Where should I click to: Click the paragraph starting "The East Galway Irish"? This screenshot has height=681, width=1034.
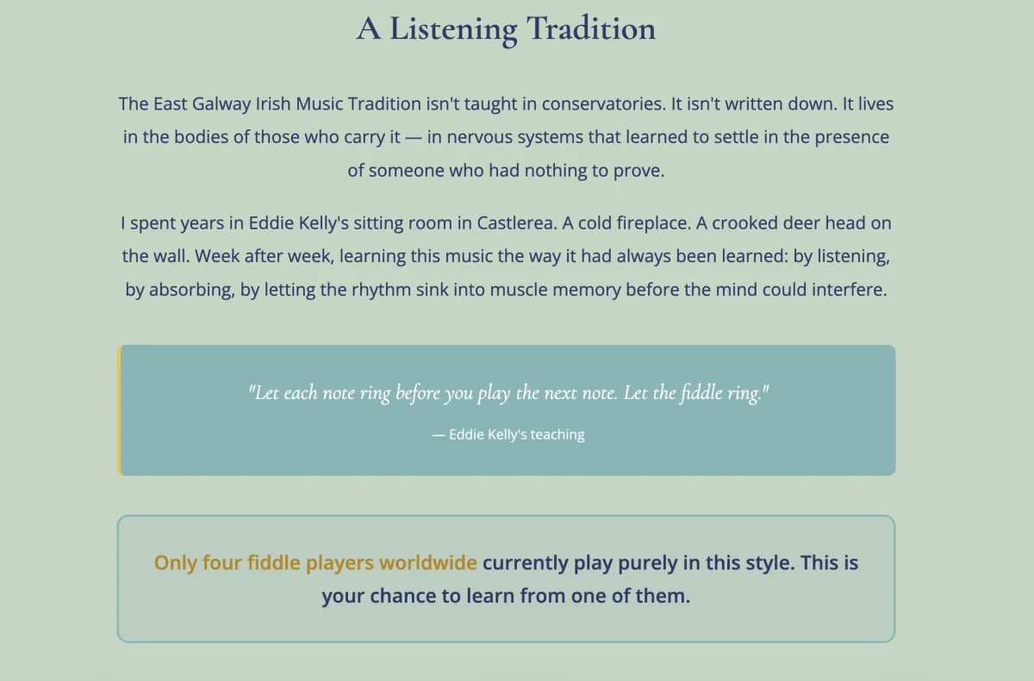[x=506, y=137]
